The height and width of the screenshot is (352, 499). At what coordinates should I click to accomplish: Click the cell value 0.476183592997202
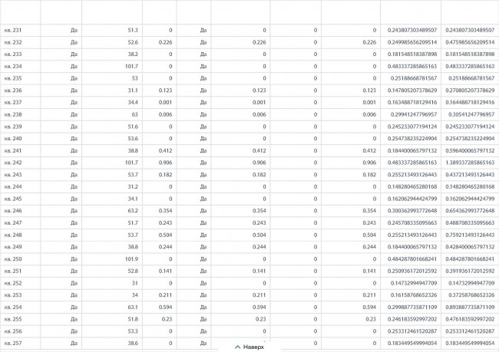(x=470, y=319)
